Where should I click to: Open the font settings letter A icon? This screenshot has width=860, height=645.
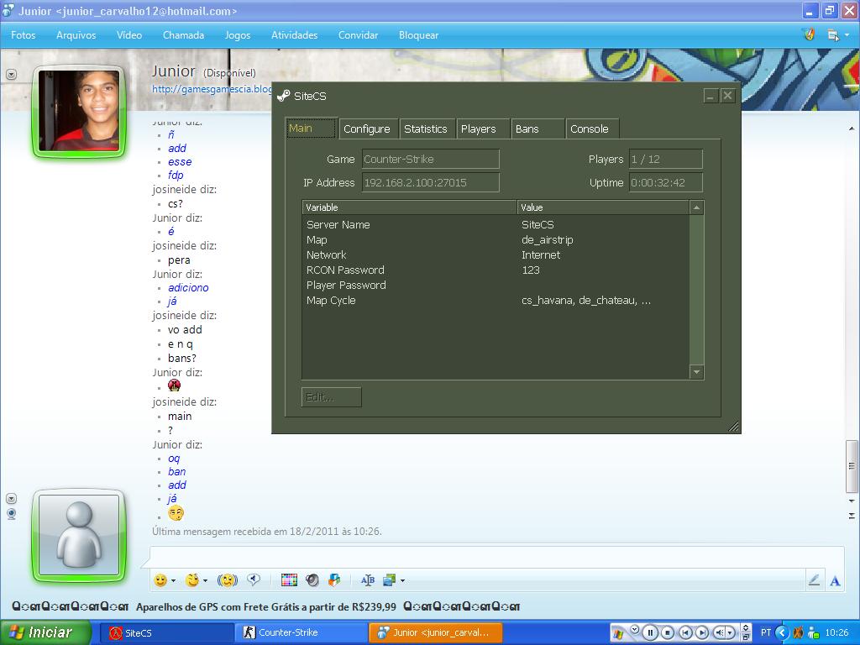pos(835,581)
